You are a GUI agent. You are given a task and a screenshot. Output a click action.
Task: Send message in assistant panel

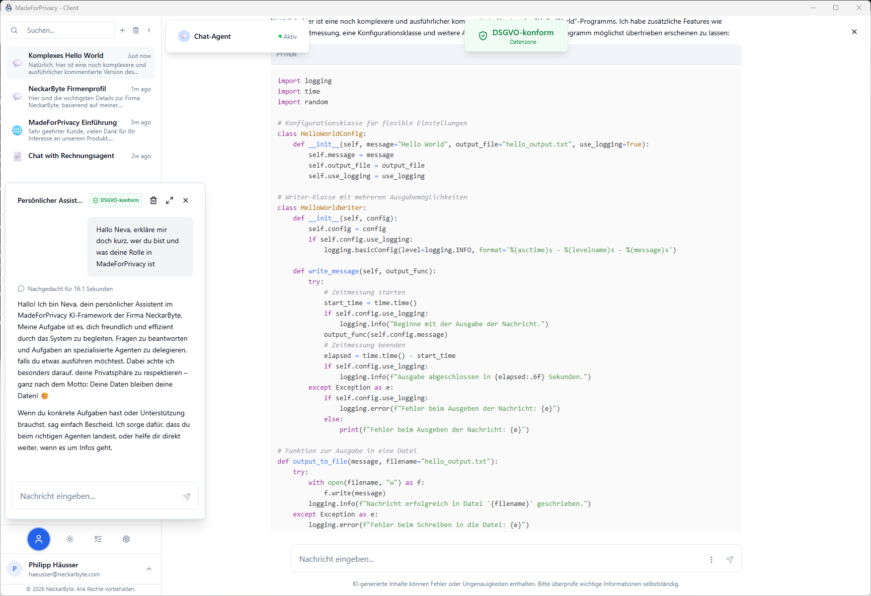187,496
